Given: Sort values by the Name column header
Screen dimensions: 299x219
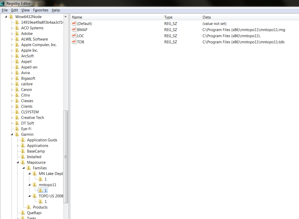Looking at the screenshot, I should point(116,17).
